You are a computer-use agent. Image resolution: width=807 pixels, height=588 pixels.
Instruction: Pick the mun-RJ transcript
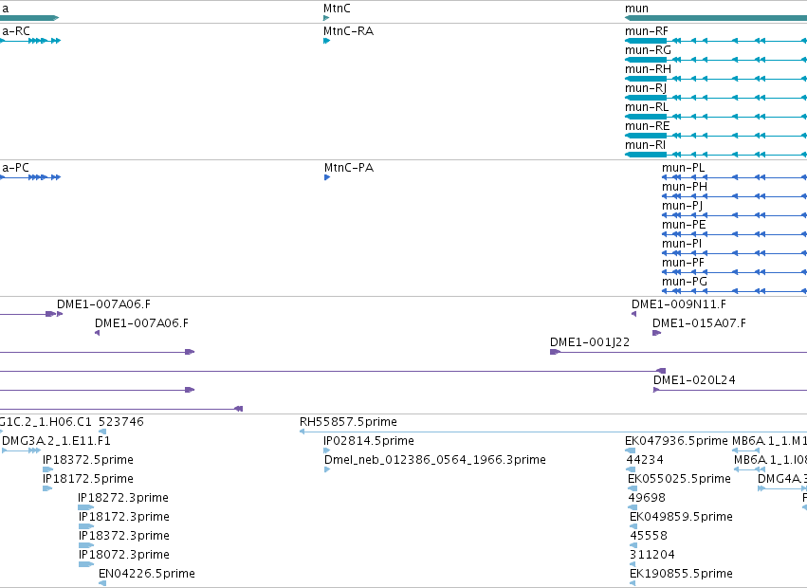tap(716, 98)
